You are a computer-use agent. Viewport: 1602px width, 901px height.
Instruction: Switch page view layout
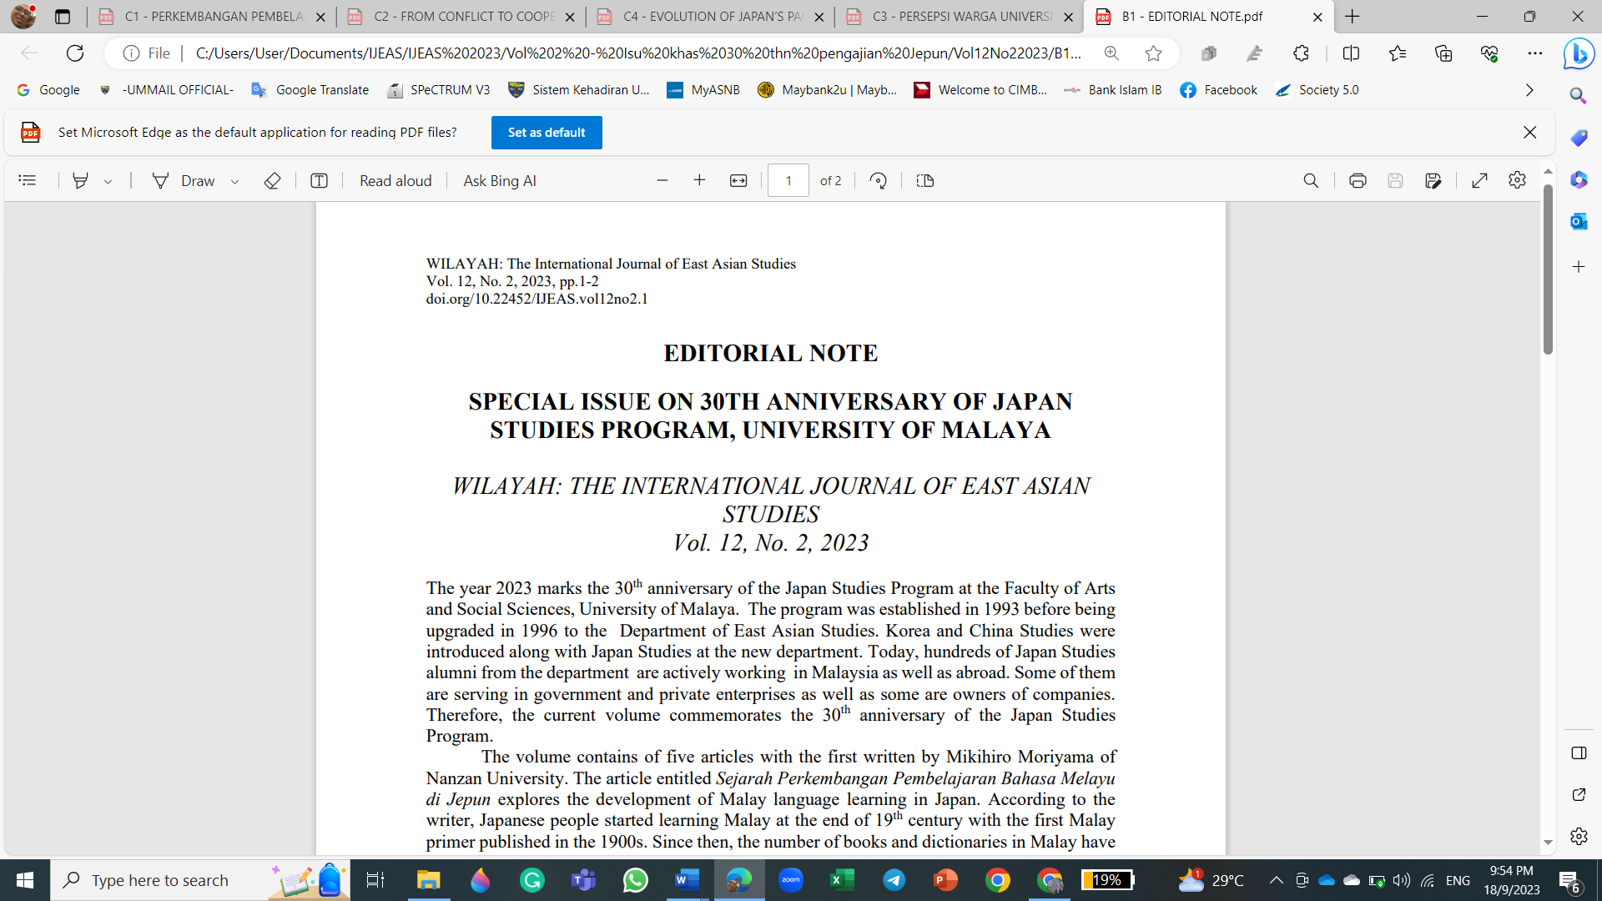(x=925, y=180)
